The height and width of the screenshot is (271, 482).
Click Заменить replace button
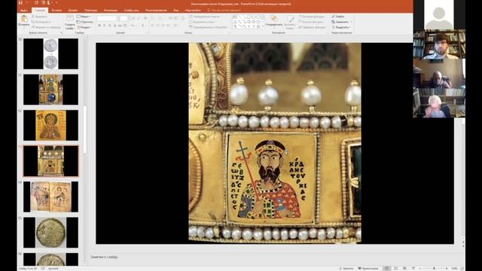[342, 22]
